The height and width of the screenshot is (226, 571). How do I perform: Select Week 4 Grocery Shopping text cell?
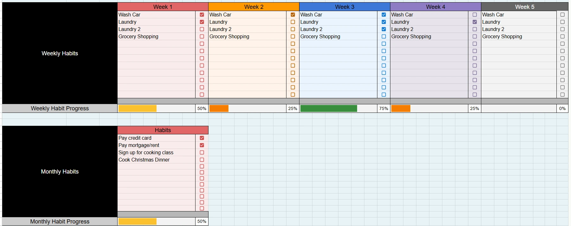coord(429,36)
